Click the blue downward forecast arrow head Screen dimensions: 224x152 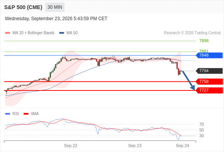click(x=192, y=87)
